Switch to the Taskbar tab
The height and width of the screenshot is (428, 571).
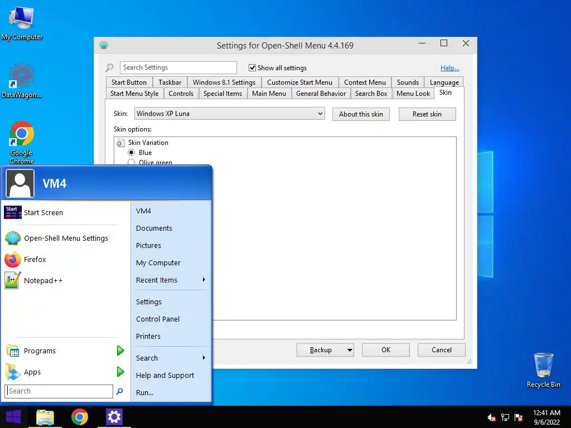[x=170, y=82]
